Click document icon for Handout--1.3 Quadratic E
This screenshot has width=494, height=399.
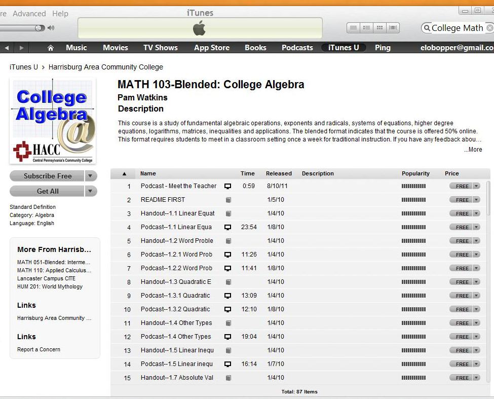tap(229, 282)
